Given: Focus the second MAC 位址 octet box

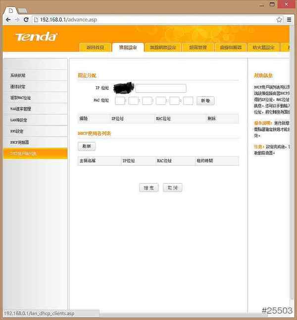Looking at the screenshot, I should tap(134, 101).
